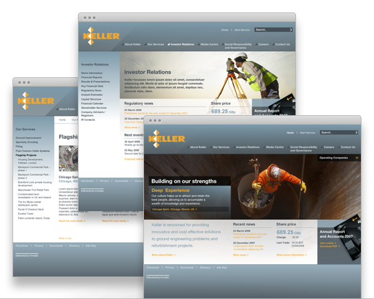Image resolution: width=374 pixels, height=299 pixels.
Task: Open Share Information in Investor Relations sidebar
Action: (x=92, y=74)
